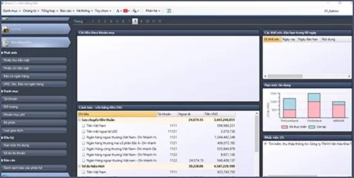Select the highlighted month 8 tab
Viewport: 354px width, 178px height.
[x=135, y=21]
